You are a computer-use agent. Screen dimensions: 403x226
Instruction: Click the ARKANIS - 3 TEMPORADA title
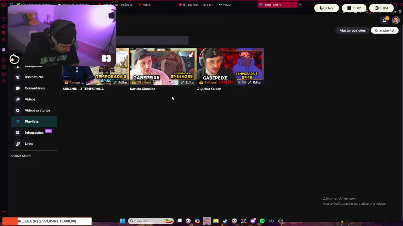coord(83,89)
